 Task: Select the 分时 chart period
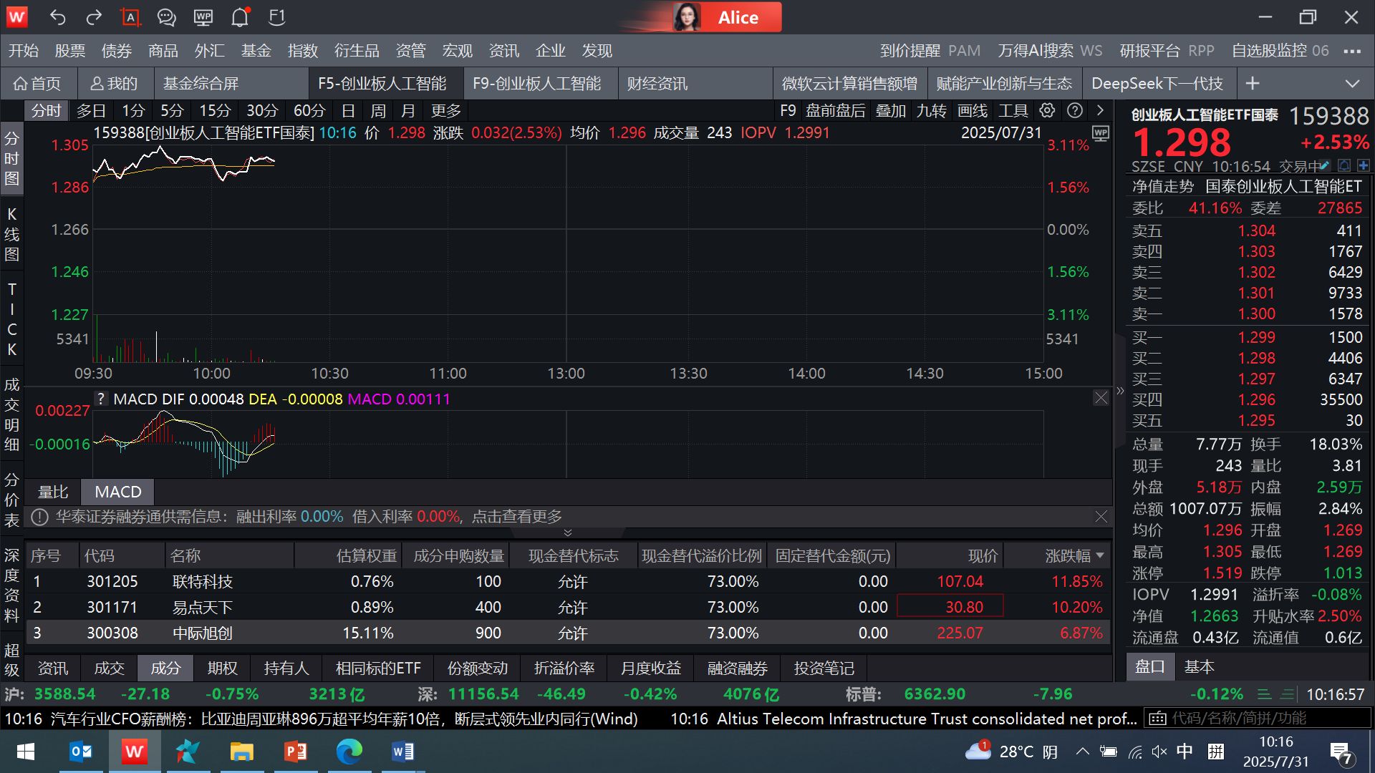(46, 111)
